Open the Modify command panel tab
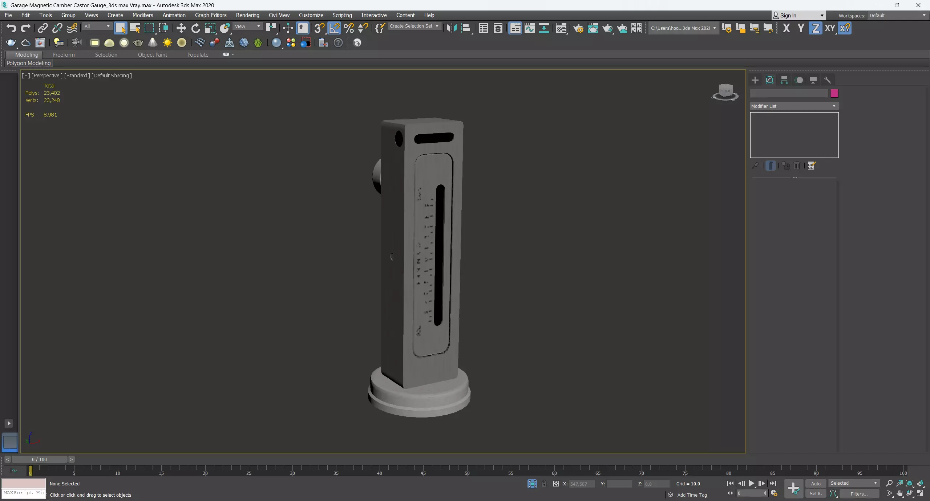Screen dimensions: 930x501 pyautogui.click(x=769, y=80)
